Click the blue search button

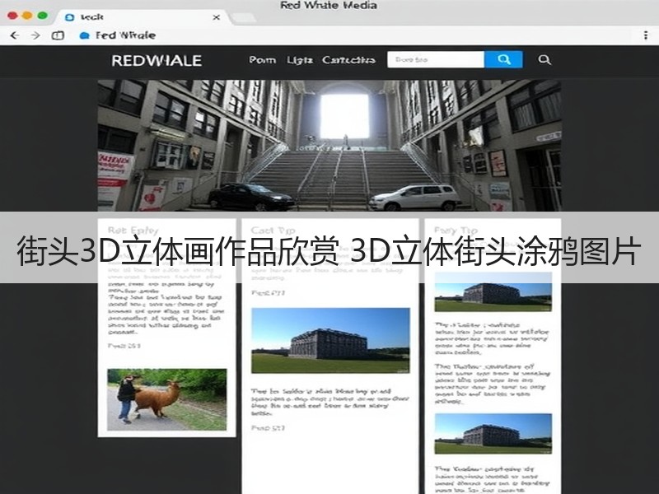coord(503,59)
